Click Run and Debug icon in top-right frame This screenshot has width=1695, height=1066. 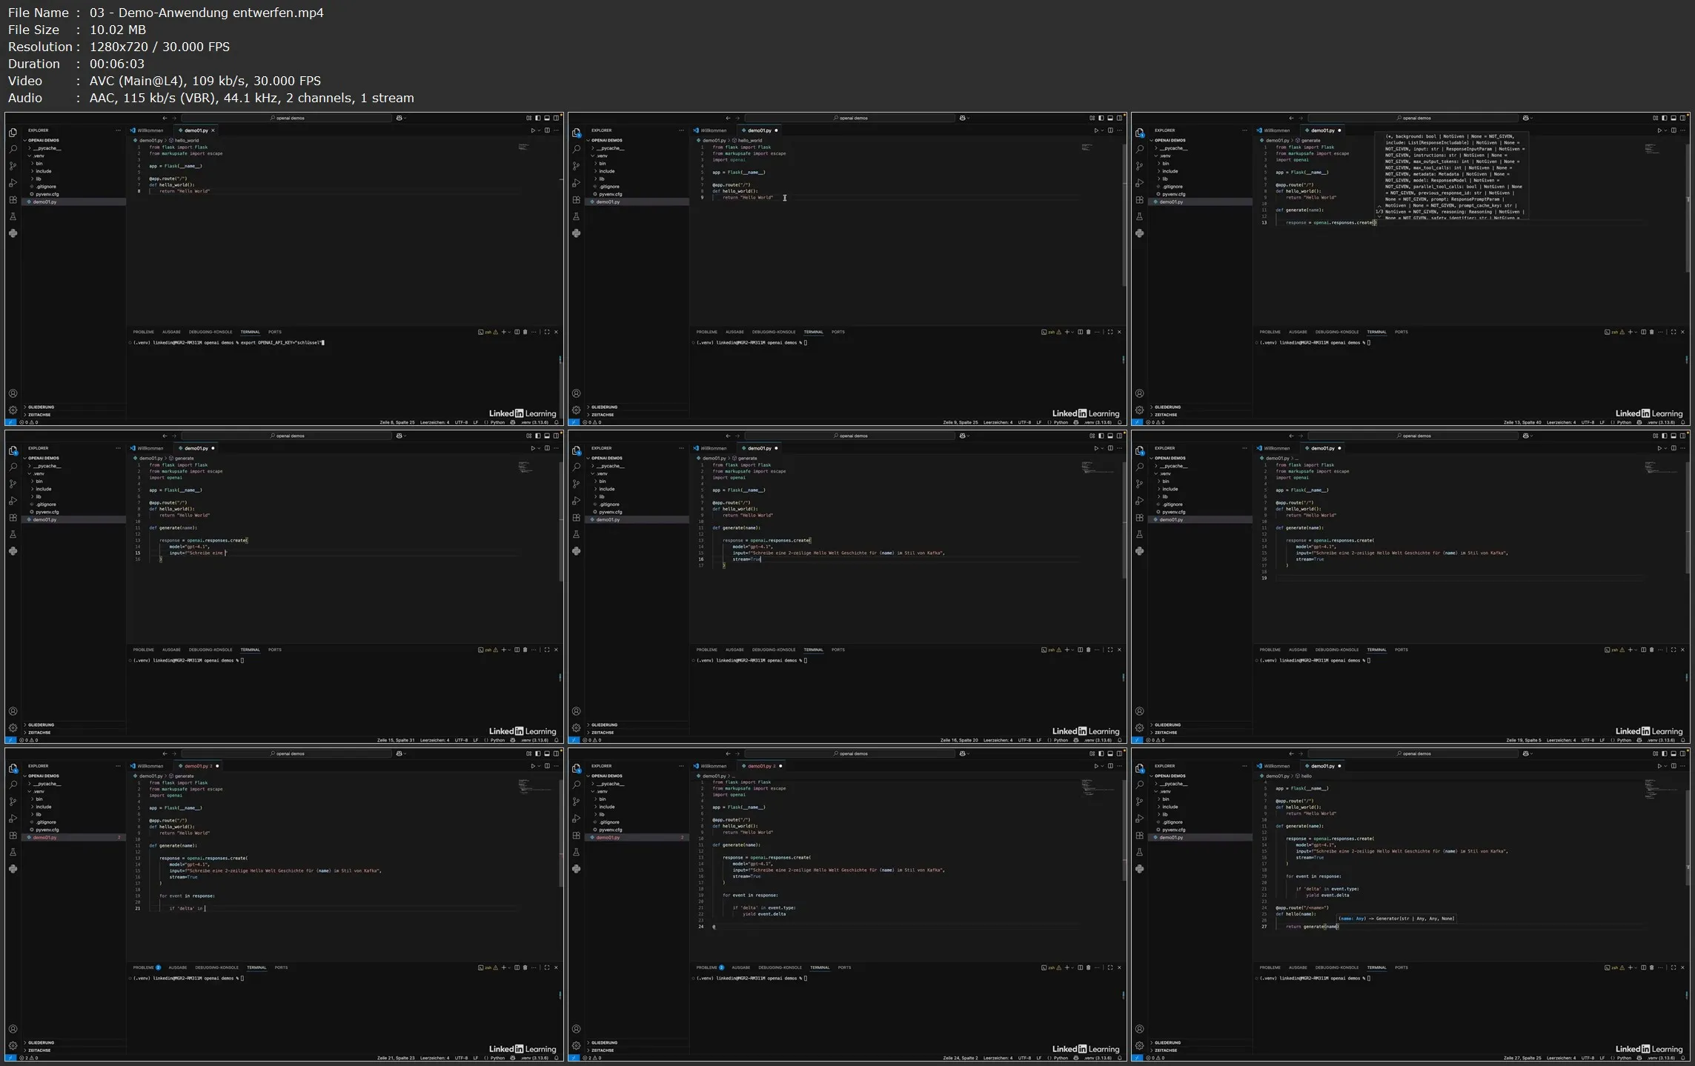1139,183
